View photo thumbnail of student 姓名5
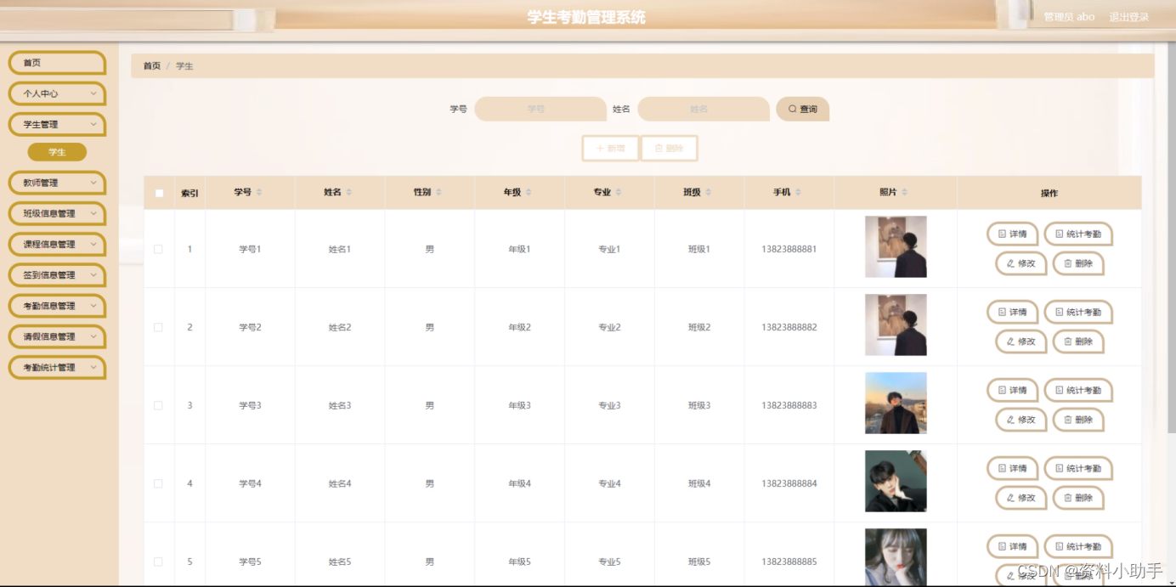1176x587 pixels. click(896, 557)
